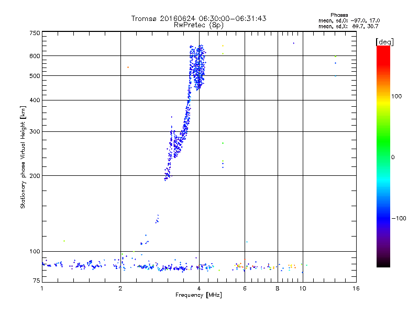Image resolution: width=419 pixels, height=314 pixels.
Task: Click the "Frequency [MHz]" axis title
Action: [x=199, y=295]
